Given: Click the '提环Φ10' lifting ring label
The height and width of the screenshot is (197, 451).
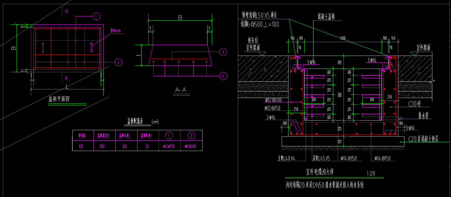Looking at the screenshot, I should 116,31.
